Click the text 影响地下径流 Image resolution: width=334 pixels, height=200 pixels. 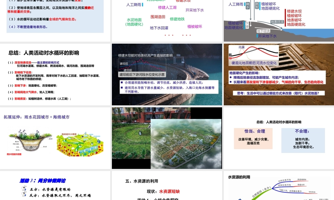pyautogui.click(x=23, y=72)
